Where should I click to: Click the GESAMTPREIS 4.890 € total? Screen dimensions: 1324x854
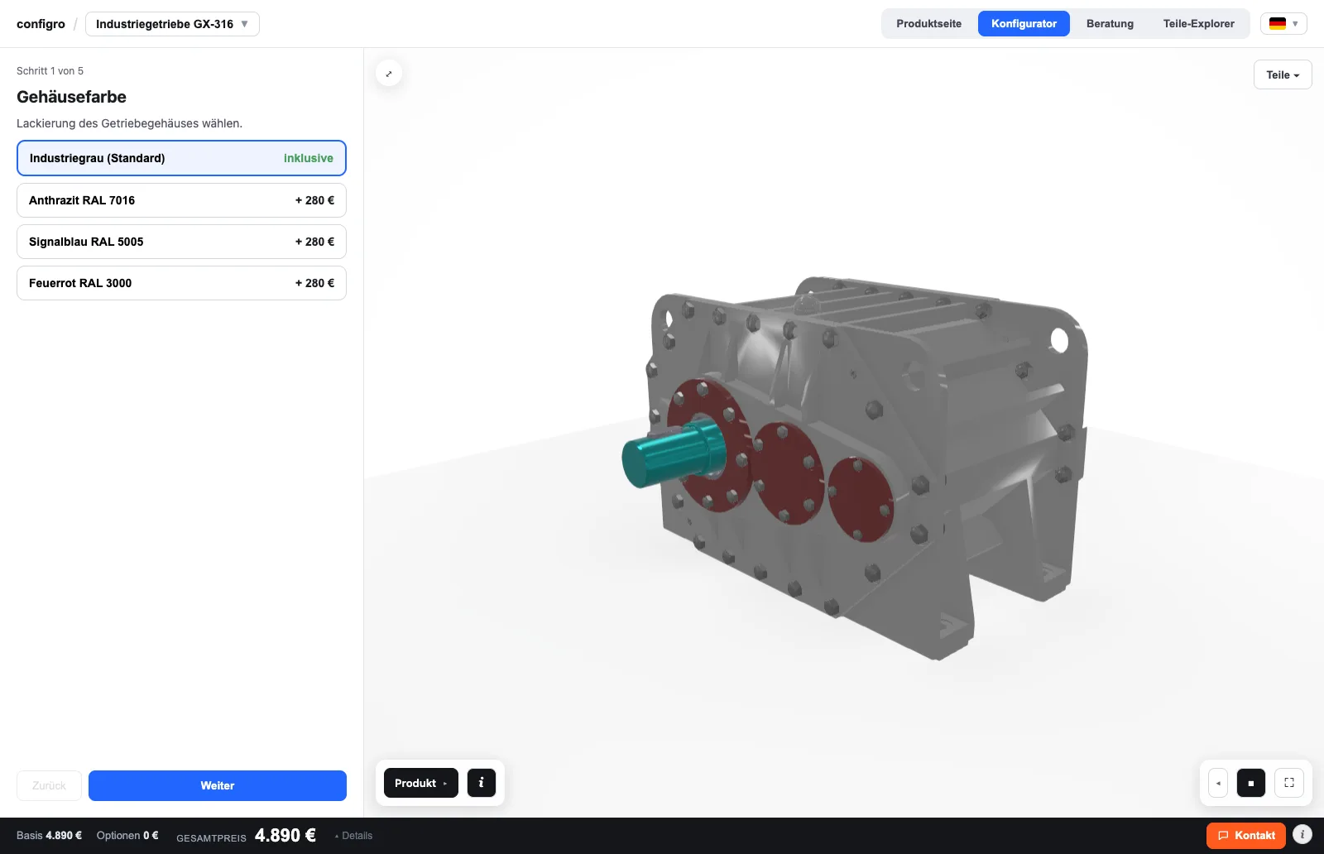click(x=246, y=836)
